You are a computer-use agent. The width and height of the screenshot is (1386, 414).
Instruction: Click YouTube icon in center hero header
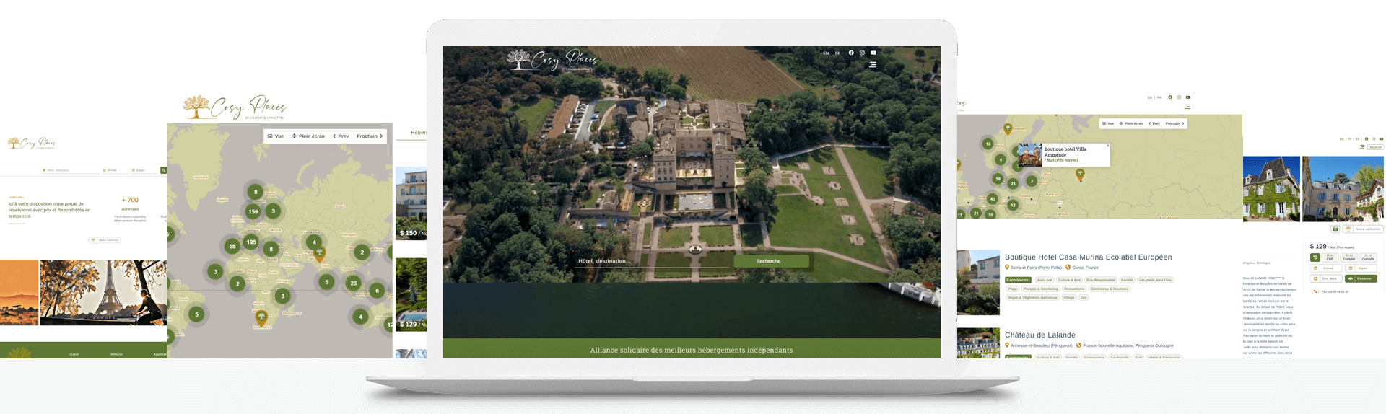[x=873, y=53]
